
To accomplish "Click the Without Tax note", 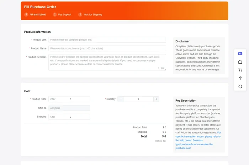I will tap(160, 141).
